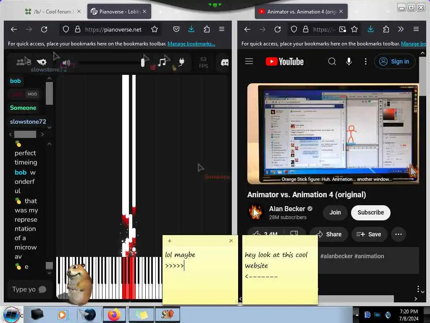Click the chat send bubble icon
Image resolution: width=430 pixels, height=323 pixels.
[42, 289]
